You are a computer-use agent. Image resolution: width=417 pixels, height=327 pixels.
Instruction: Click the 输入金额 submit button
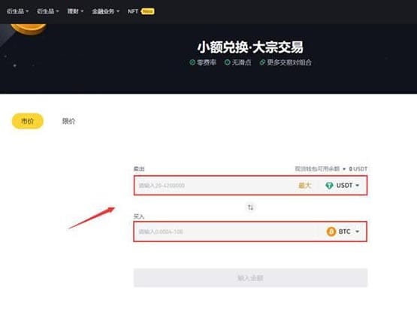250,278
